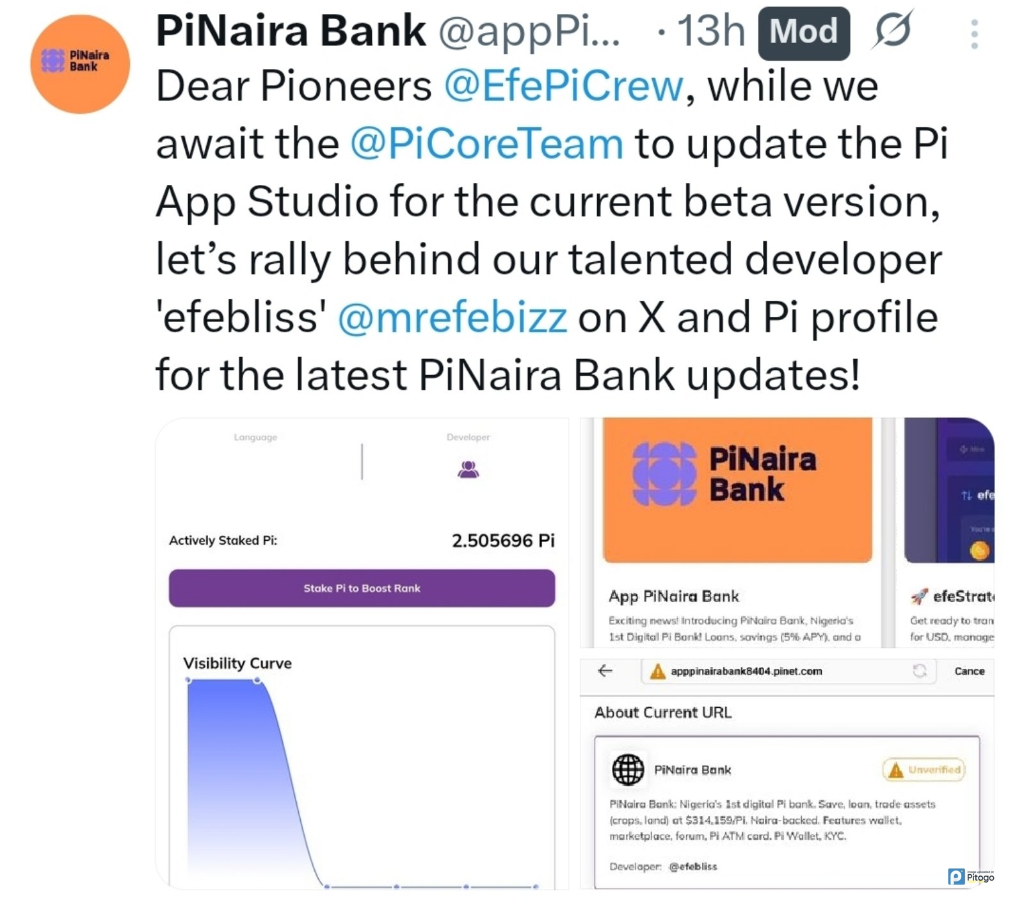
Task: Open the @EfePiCrew mention
Action: tap(564, 86)
